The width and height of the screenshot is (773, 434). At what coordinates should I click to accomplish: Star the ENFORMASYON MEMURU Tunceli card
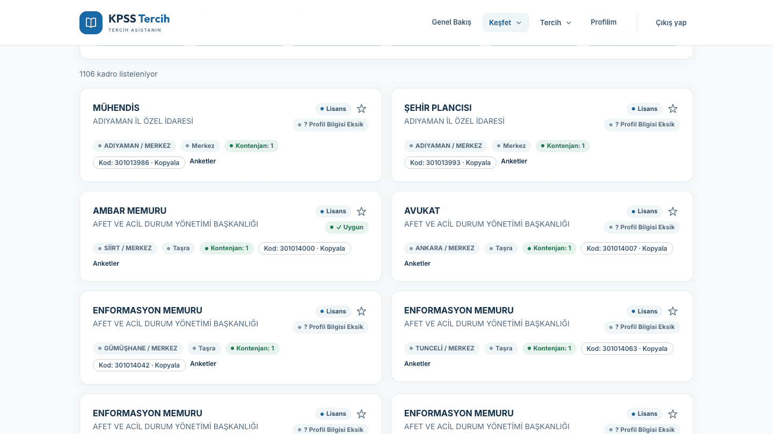pyautogui.click(x=673, y=311)
